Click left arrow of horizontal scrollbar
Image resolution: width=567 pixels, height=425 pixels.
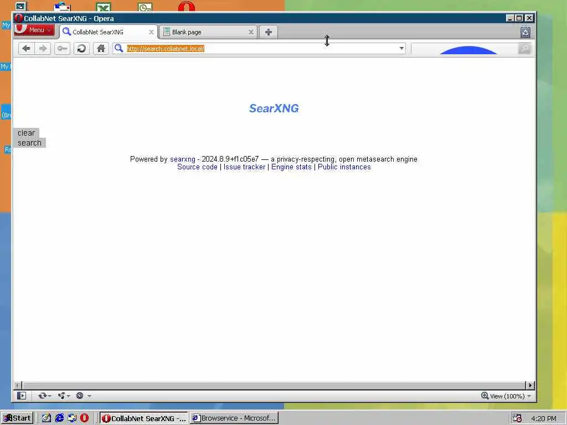pyautogui.click(x=18, y=385)
